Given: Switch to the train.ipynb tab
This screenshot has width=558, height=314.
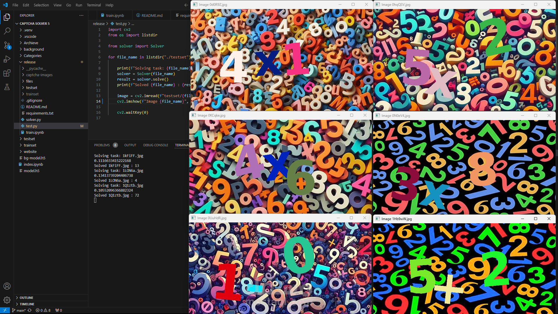Looking at the screenshot, I should 115,15.
